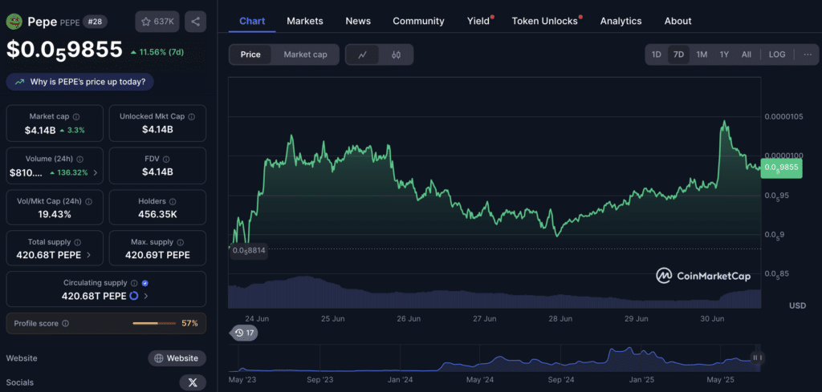
Task: Click the current price tag on the chart axis
Action: (781, 168)
